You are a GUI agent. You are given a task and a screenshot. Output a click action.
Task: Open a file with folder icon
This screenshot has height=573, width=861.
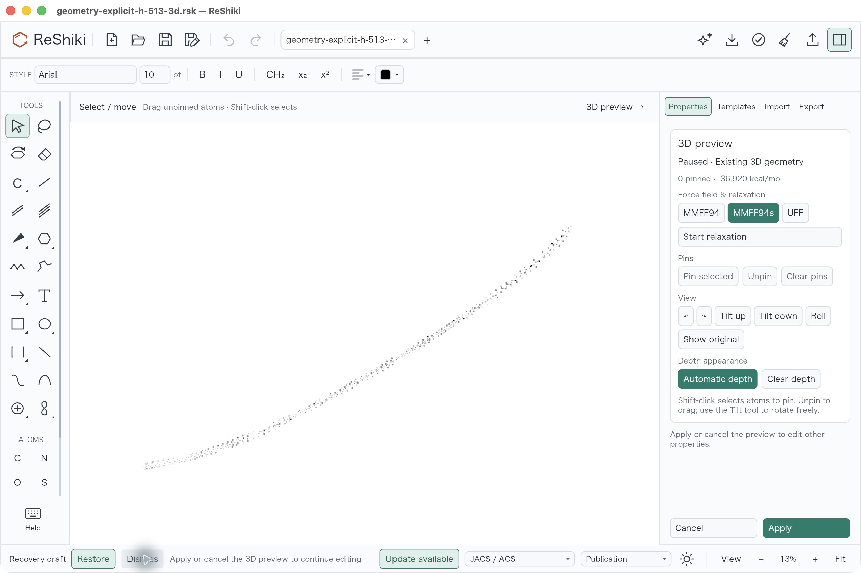pyautogui.click(x=138, y=40)
